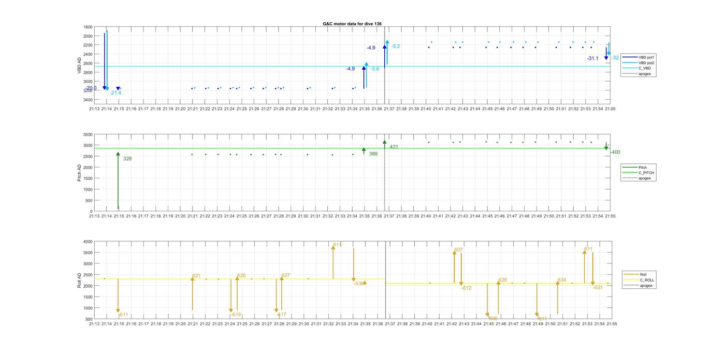Click the "3400" tick on the VBD axis
Screen dimensions: 725x358
[88, 100]
